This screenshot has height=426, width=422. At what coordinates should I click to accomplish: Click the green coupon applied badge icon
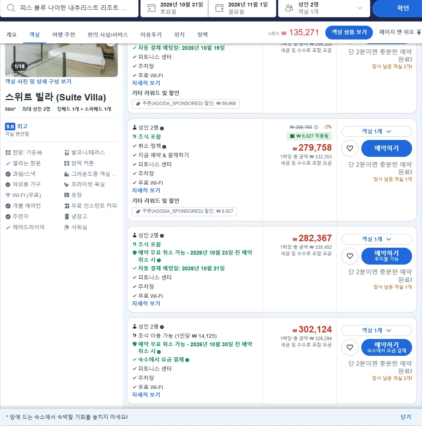(x=292, y=136)
